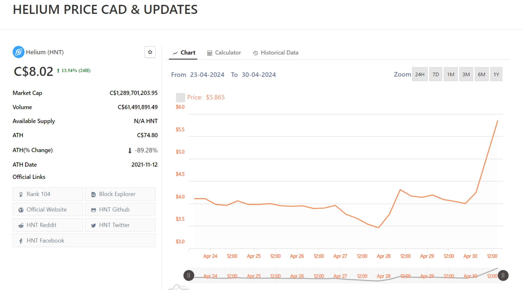The image size is (523, 290).
Task: Open the Rank 104 link
Action: (48, 194)
